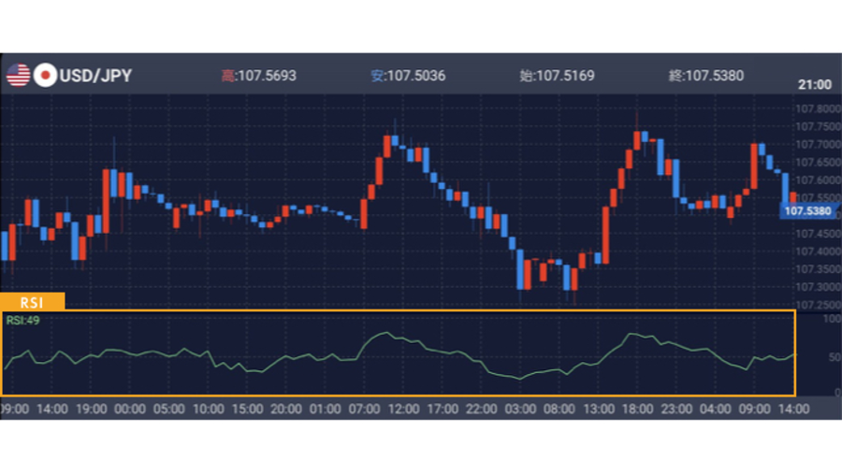Click the 21:00 time display

(x=814, y=84)
